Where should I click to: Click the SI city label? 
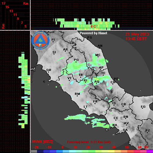[54, 52]
